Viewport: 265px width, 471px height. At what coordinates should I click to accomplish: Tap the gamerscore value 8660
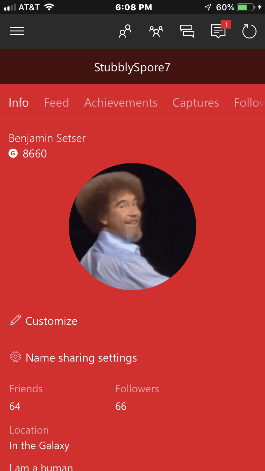pyautogui.click(x=35, y=154)
